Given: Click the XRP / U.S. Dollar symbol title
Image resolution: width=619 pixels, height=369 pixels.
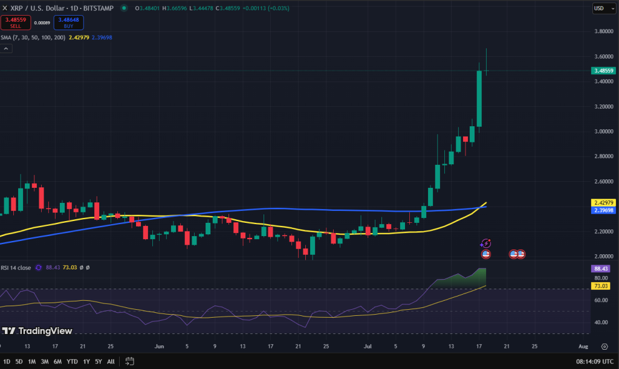Looking at the screenshot, I should (x=62, y=8).
